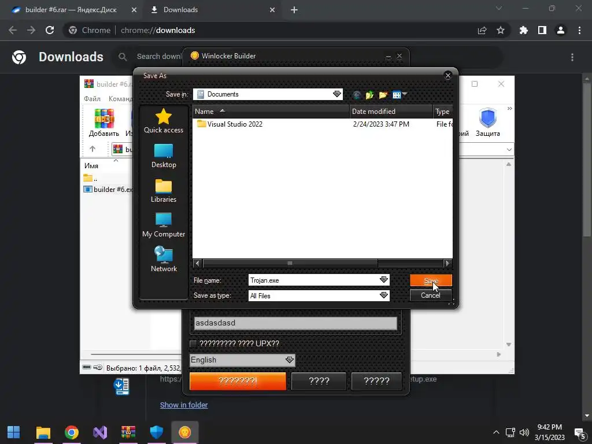The image size is (592, 444).
Task: Select Libraries in the places sidebar
Action: pos(164,190)
